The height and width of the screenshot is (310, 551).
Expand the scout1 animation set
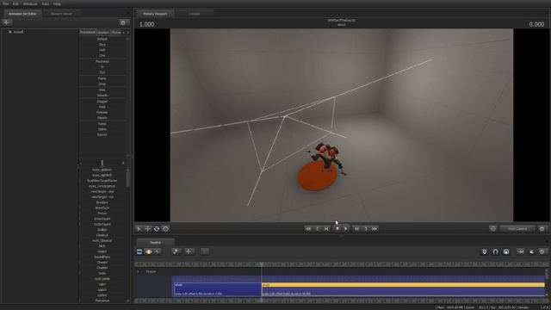tap(10, 32)
